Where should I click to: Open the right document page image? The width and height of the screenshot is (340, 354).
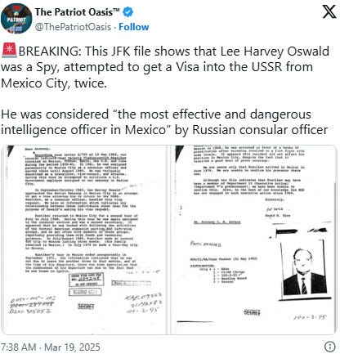point(253,240)
